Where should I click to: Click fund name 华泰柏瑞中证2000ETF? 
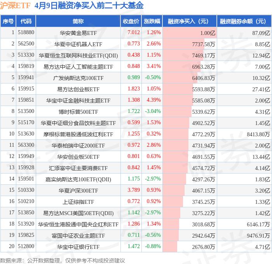[x=78, y=146]
